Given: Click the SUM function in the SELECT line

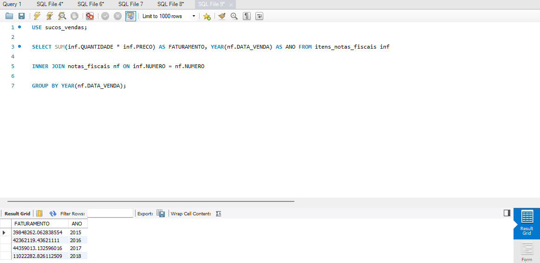Looking at the screenshot, I should 60,47.
